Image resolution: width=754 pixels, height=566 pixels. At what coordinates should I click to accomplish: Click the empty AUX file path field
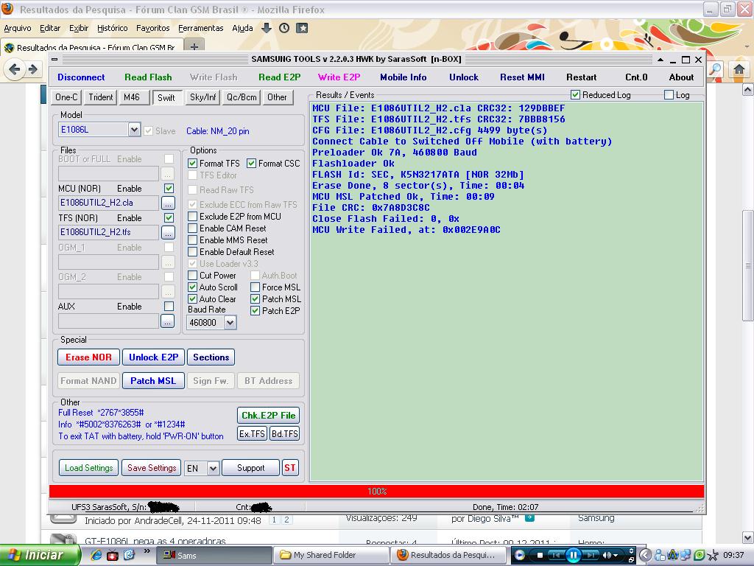[108, 321]
